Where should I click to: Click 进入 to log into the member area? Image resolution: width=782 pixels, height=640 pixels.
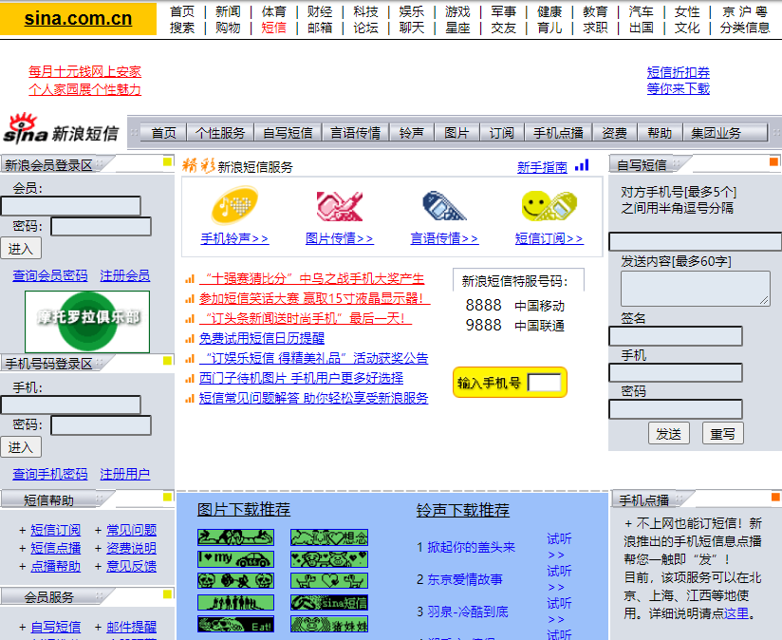point(21,247)
